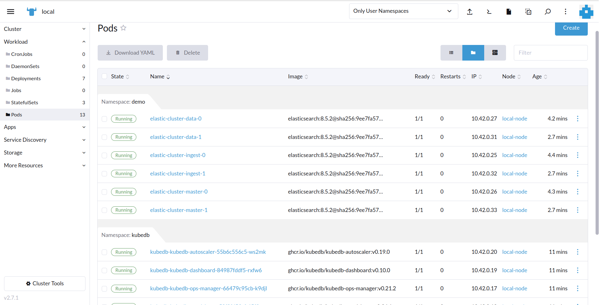Viewport: 599px width, 305px height.
Task: Select the elastic-cluster-data-0 pod checkbox
Action: point(105,119)
